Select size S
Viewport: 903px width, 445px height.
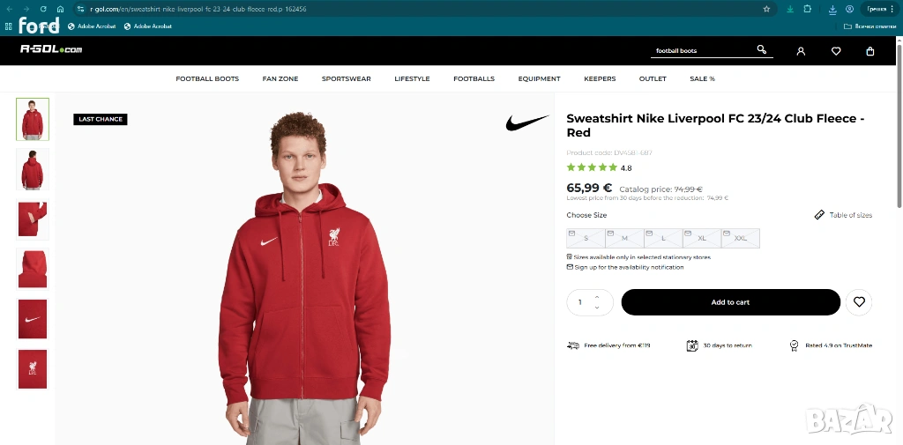[586, 238]
